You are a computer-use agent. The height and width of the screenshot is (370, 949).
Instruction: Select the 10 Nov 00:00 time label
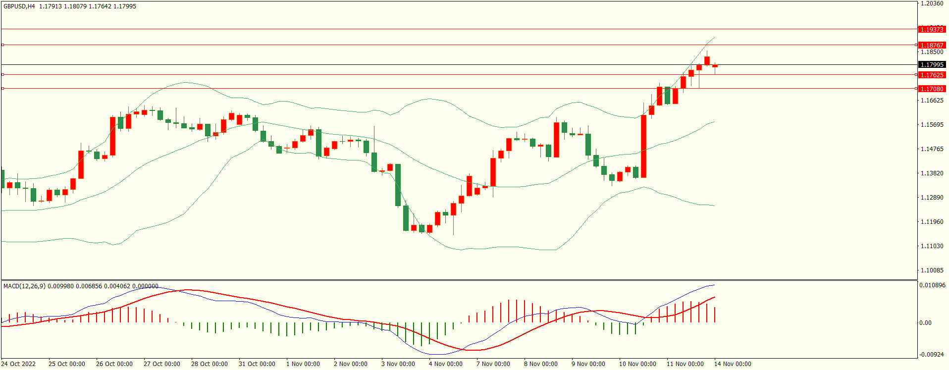637,364
